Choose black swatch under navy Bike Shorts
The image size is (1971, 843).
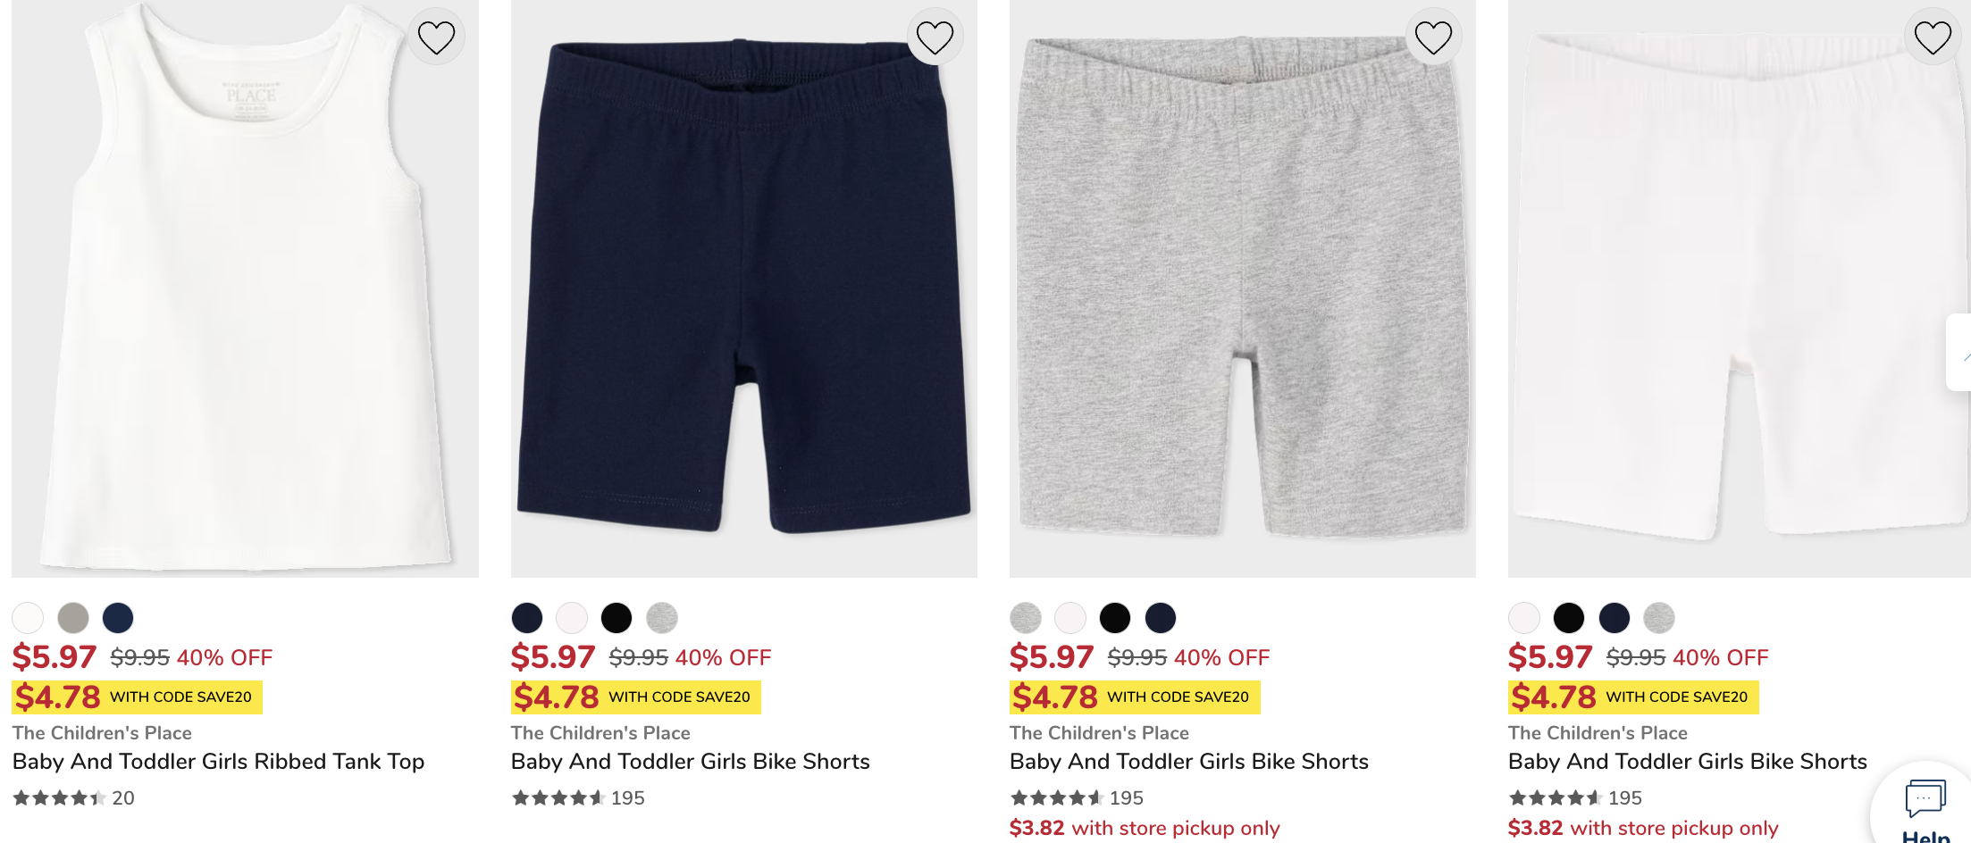tap(616, 617)
